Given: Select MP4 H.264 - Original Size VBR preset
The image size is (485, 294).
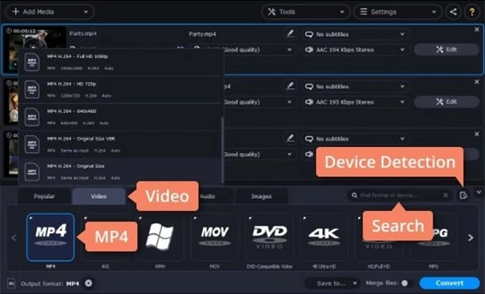Looking at the screenshot, I should coord(120,144).
